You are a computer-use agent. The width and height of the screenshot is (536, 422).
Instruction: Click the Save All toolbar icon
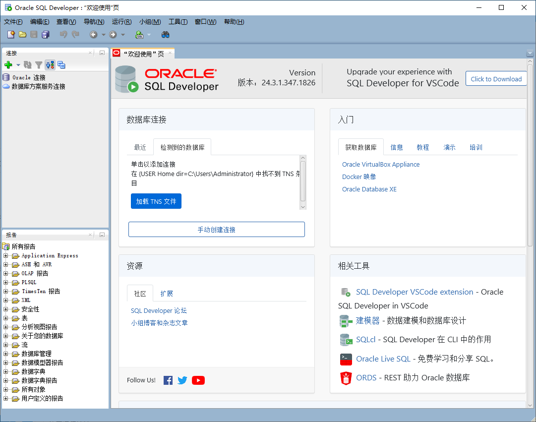[x=46, y=35]
